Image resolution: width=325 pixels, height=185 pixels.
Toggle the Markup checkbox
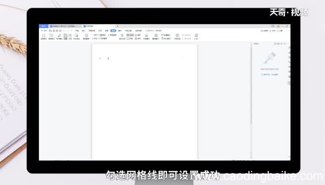95,38
